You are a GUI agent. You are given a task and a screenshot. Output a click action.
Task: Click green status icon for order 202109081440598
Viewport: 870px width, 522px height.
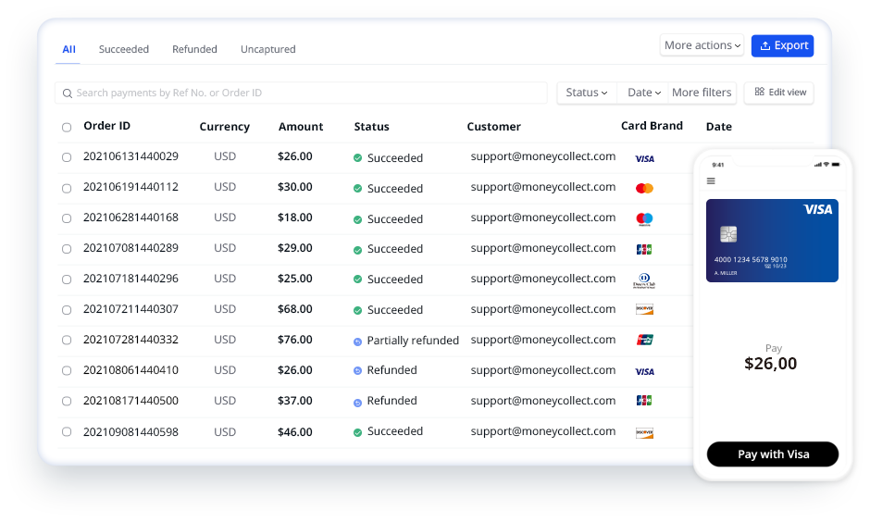[x=358, y=433]
